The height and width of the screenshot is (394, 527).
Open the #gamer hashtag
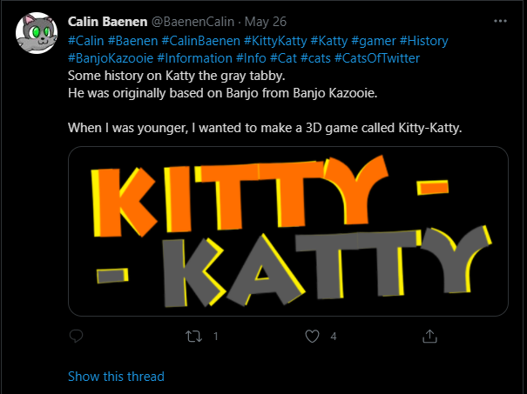(374, 41)
